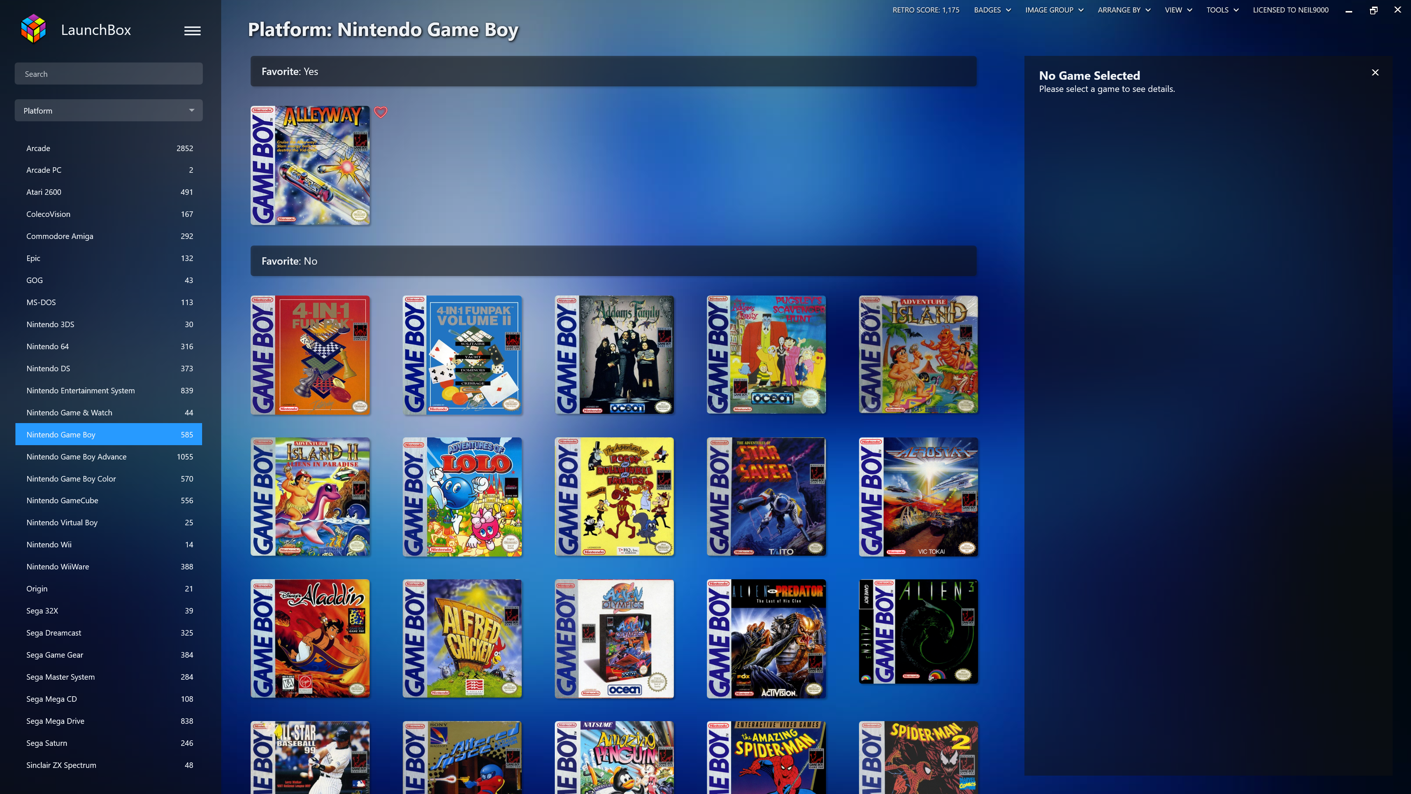Select Sega Mega Drive platform
This screenshot has width=1411, height=794.
click(x=108, y=721)
